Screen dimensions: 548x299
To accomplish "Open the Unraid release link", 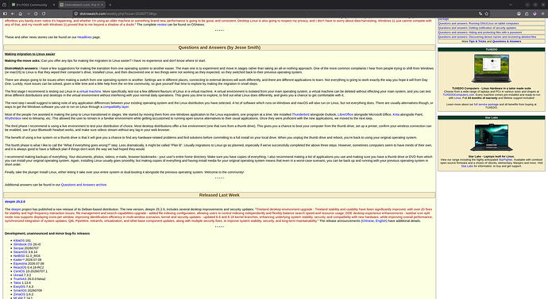I will [x=18, y=275].
